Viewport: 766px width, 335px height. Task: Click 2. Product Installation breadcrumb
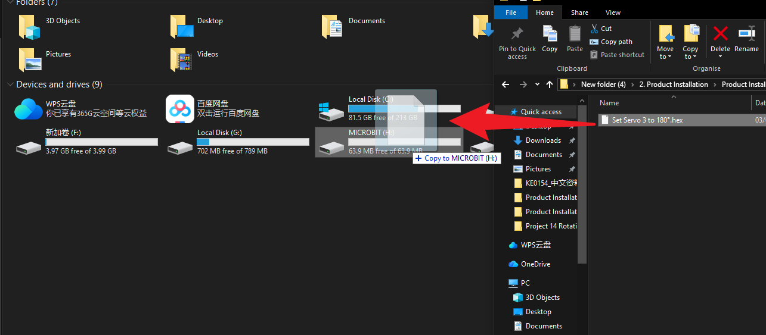pos(674,84)
